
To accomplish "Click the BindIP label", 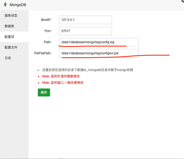I will coord(46,20).
